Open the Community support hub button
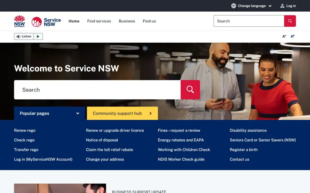Image resolution: width=310 pixels, height=193 pixels. tap(122, 113)
